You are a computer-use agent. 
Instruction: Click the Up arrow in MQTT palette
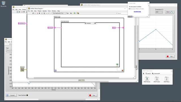pyautogui.click(x=143, y=74)
